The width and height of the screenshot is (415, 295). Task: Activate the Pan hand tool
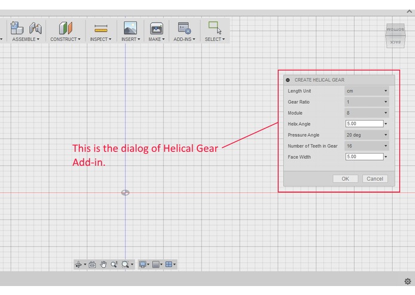[103, 265]
